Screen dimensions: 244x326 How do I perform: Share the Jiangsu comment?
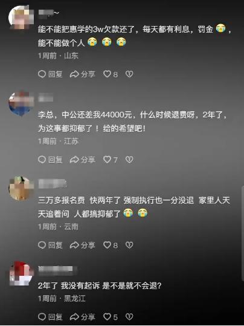[x=83, y=160]
